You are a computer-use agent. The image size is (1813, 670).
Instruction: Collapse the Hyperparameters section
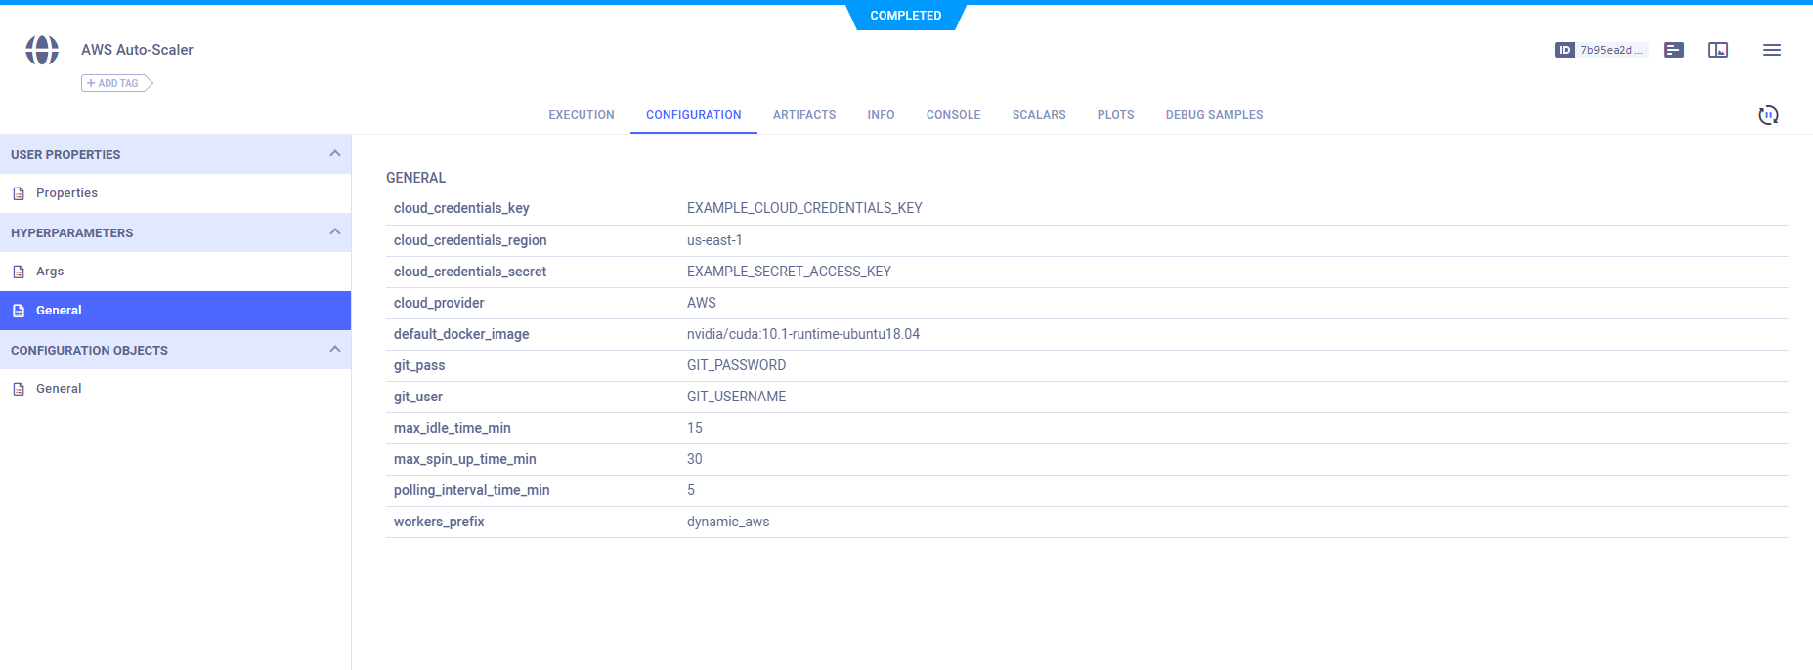pos(335,232)
